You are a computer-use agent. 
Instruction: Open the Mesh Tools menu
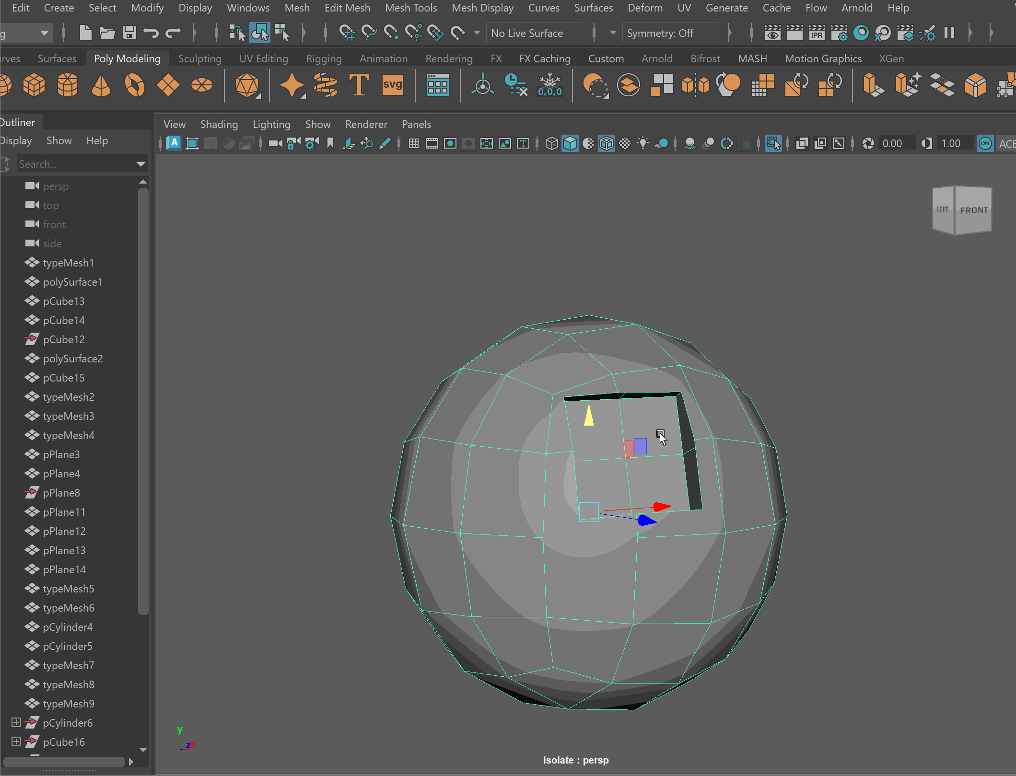coord(411,8)
